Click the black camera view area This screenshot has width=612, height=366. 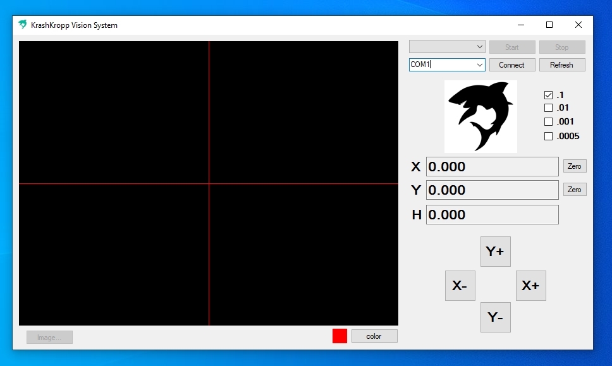209,183
